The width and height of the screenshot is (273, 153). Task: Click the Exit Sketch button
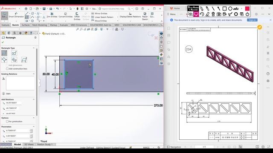4,15
